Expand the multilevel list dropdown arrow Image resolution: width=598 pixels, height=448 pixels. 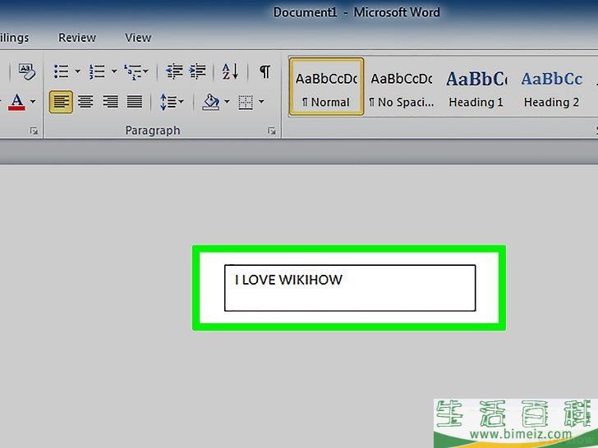[x=145, y=71]
